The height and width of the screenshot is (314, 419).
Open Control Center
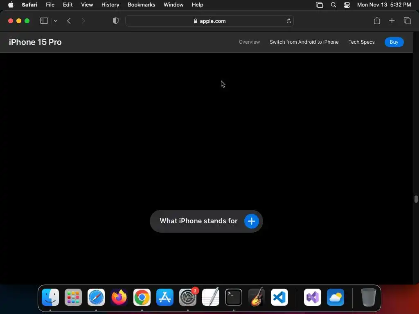coord(347,5)
